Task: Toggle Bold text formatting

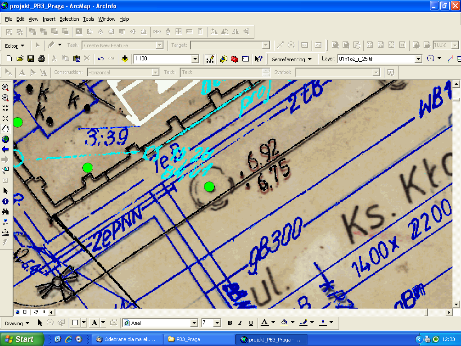Action: click(x=230, y=323)
